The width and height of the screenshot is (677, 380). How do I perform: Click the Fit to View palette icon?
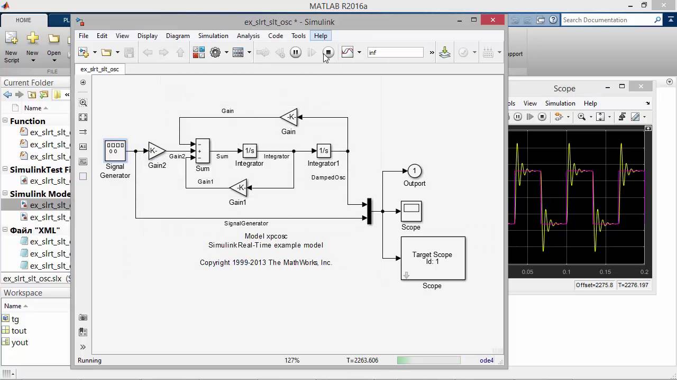coord(83,117)
